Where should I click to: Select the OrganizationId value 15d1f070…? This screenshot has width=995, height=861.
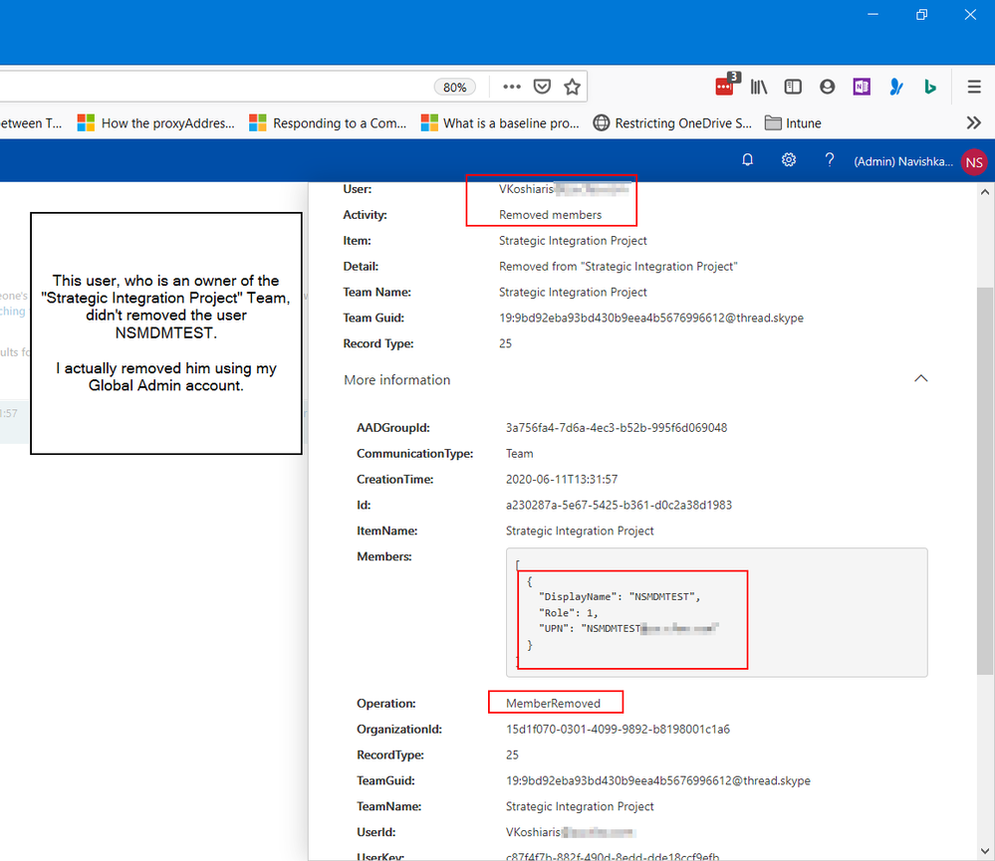click(618, 730)
